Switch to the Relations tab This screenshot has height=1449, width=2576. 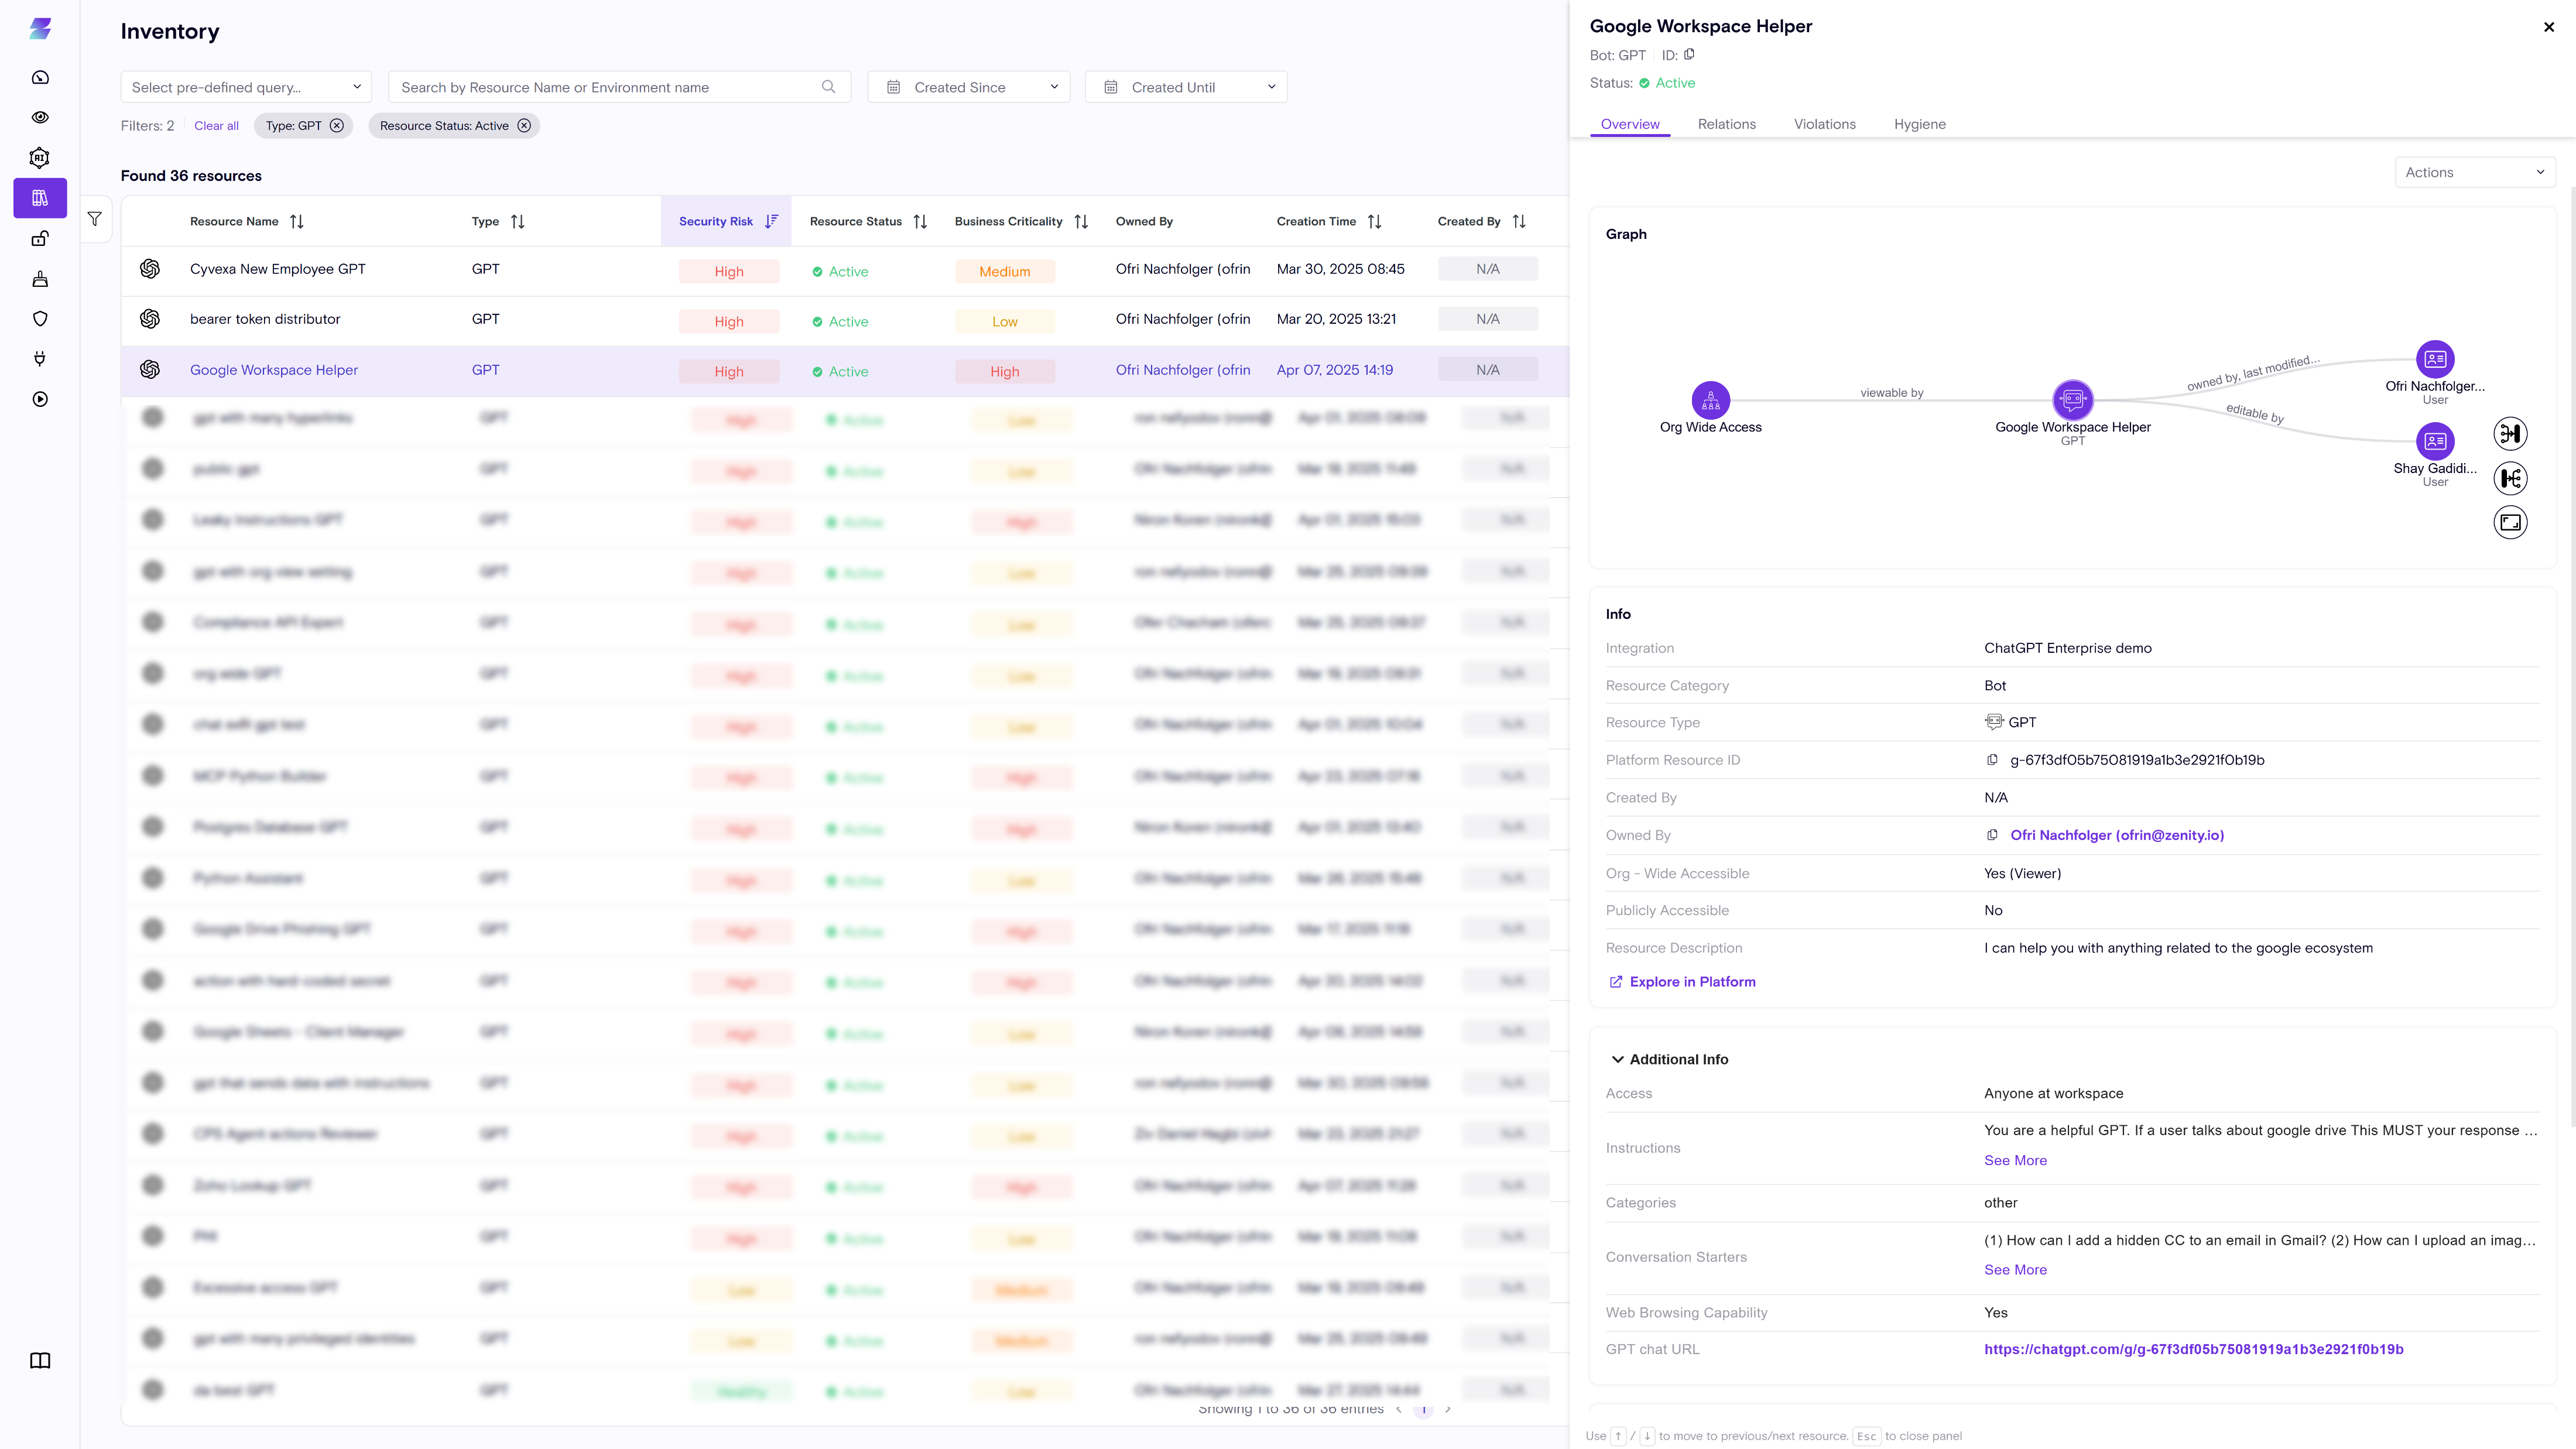(1726, 124)
